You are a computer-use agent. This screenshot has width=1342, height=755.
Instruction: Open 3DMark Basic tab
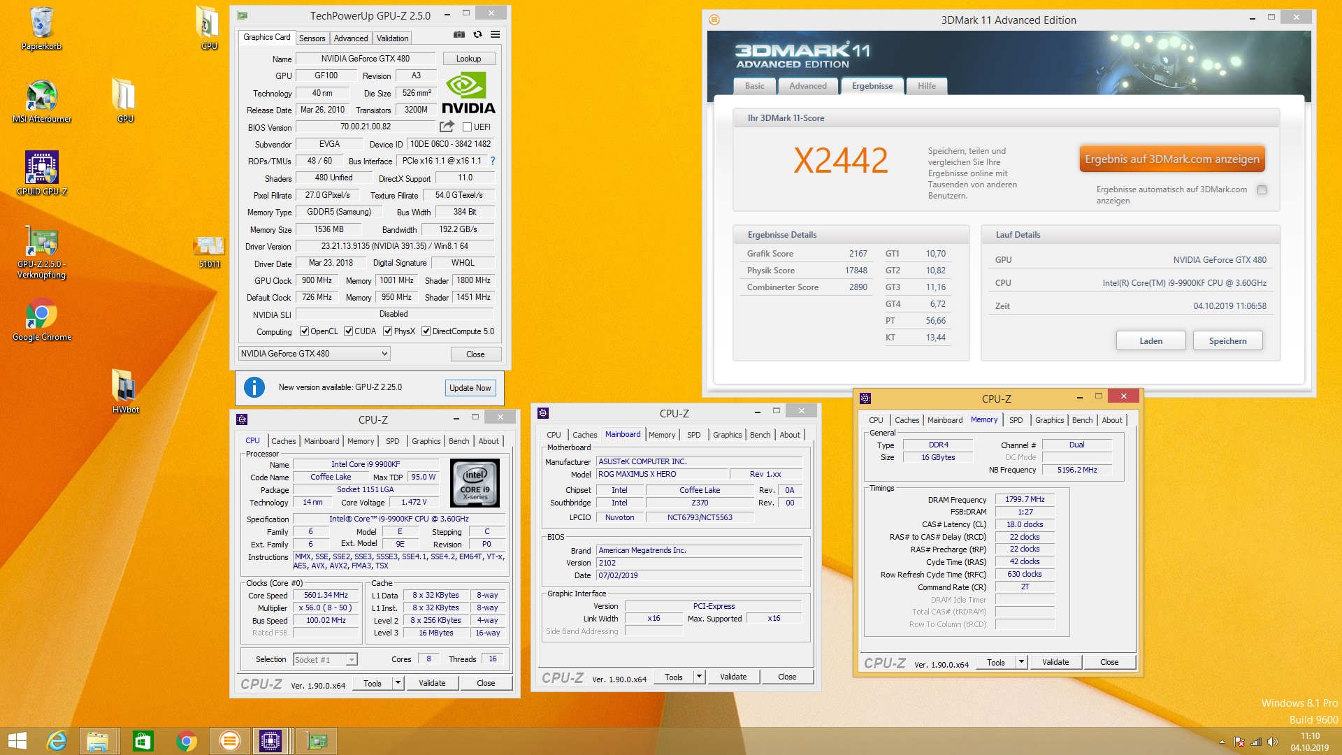pyautogui.click(x=755, y=86)
